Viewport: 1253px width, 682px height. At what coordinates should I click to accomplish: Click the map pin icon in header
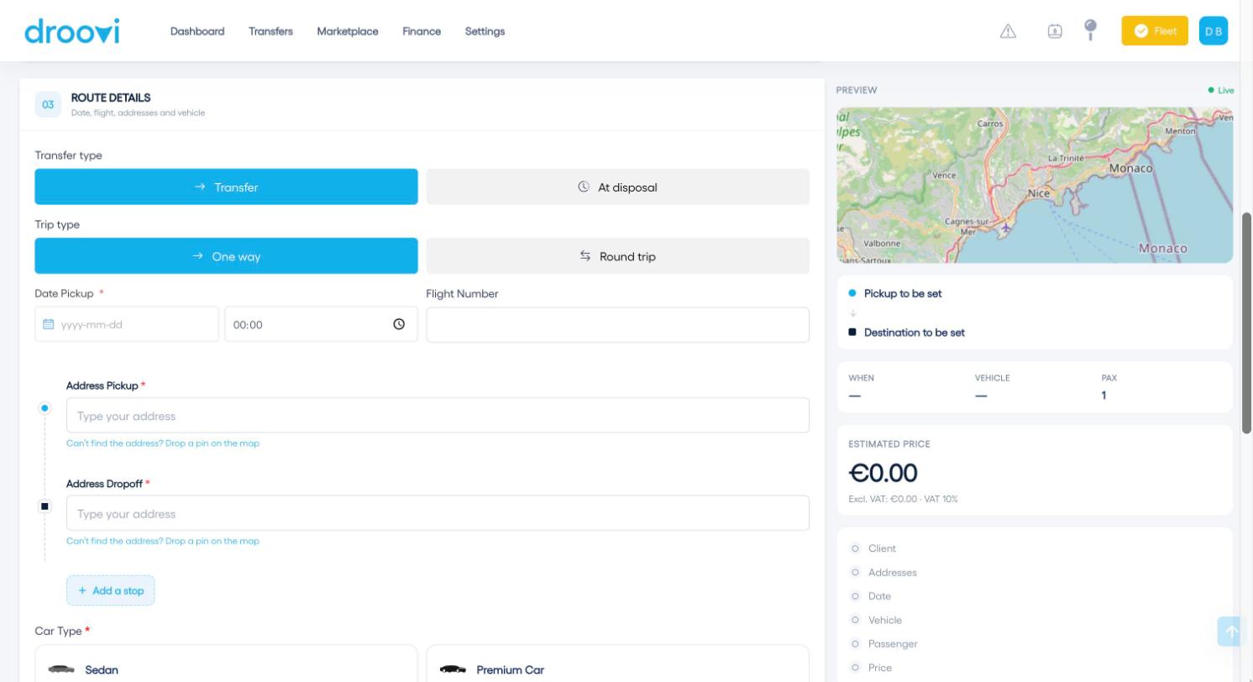tap(1090, 30)
